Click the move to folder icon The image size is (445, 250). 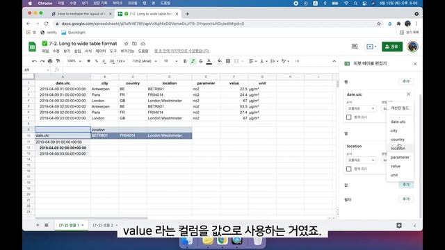tap(134, 44)
